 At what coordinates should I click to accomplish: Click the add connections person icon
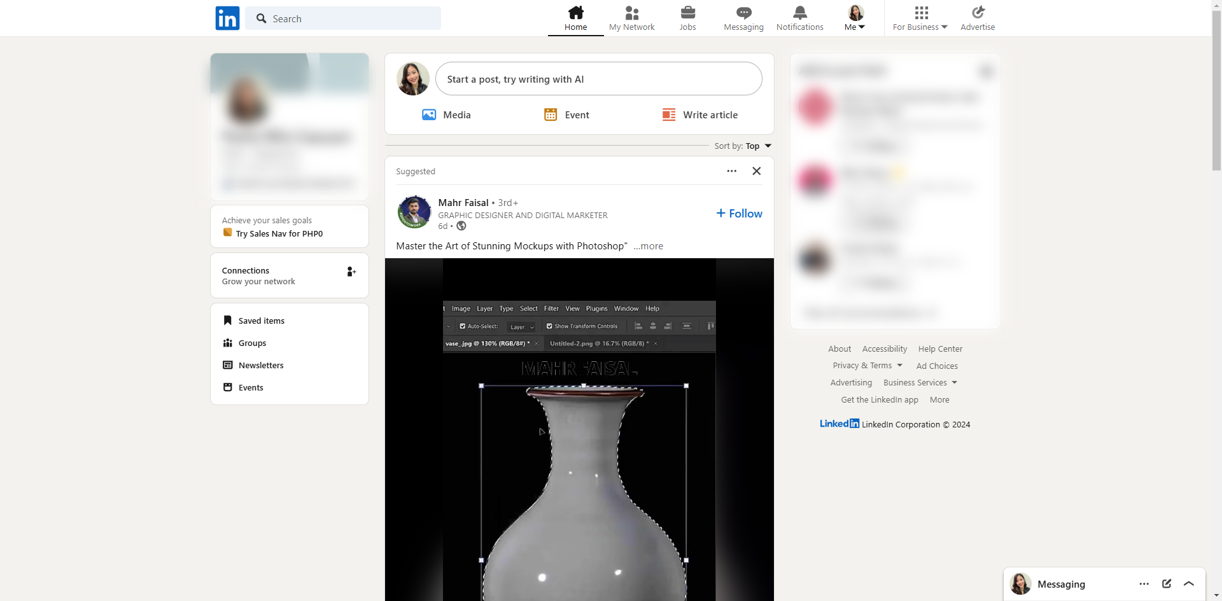351,272
